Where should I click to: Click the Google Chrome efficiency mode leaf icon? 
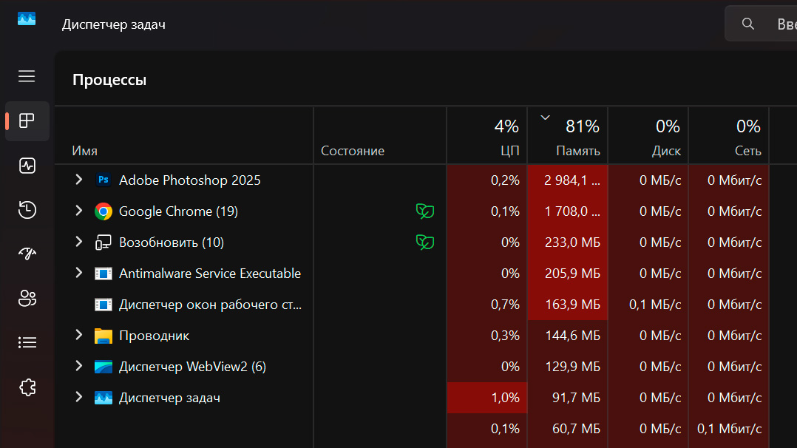(x=424, y=211)
